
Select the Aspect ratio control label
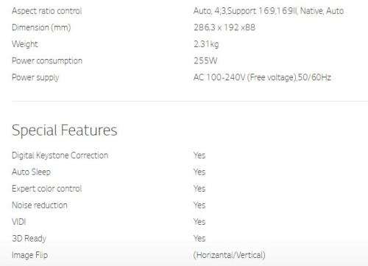47,11
